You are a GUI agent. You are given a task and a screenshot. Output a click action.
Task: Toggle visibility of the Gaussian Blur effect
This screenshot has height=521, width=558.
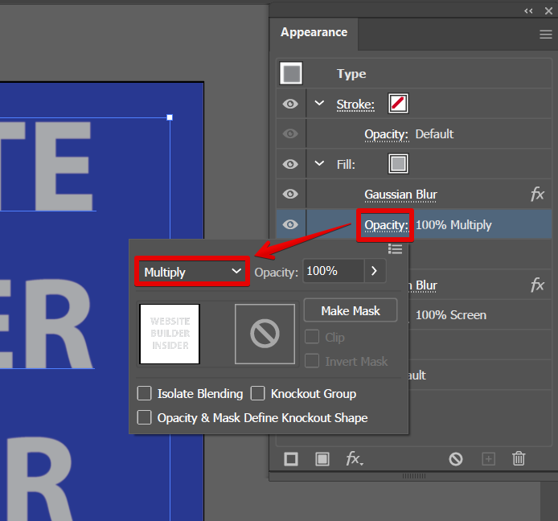pos(291,195)
